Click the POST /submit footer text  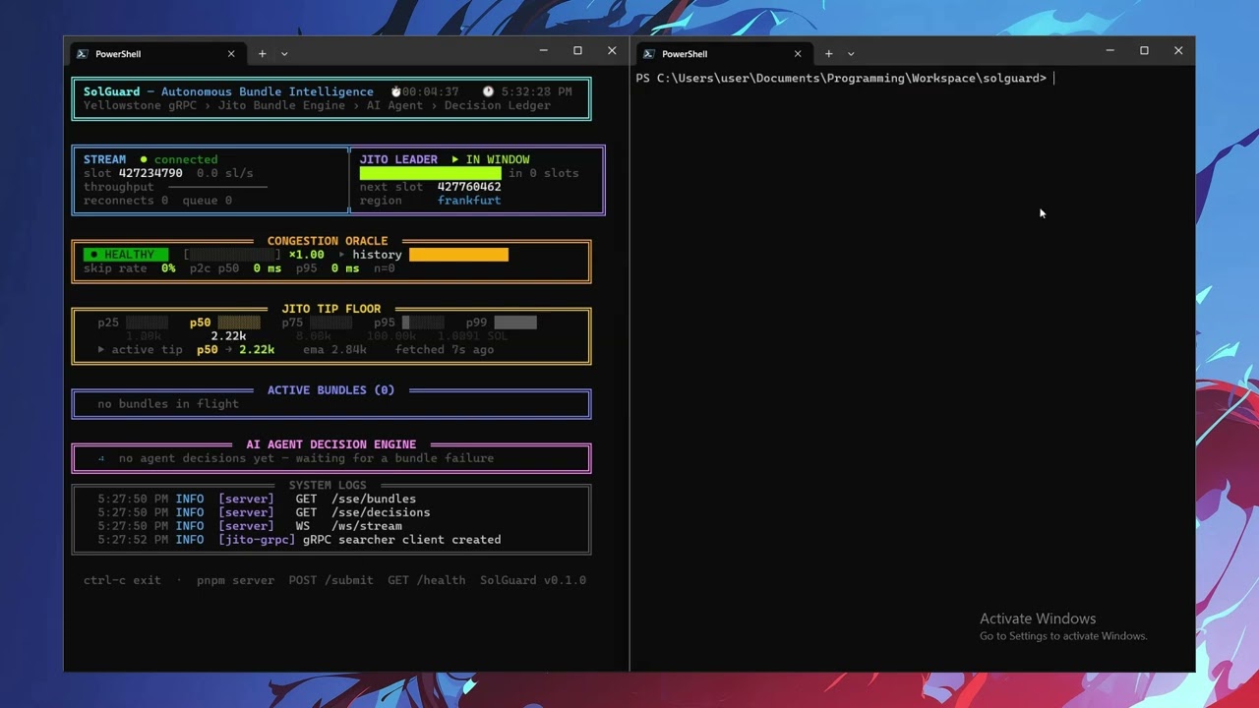pyautogui.click(x=330, y=580)
